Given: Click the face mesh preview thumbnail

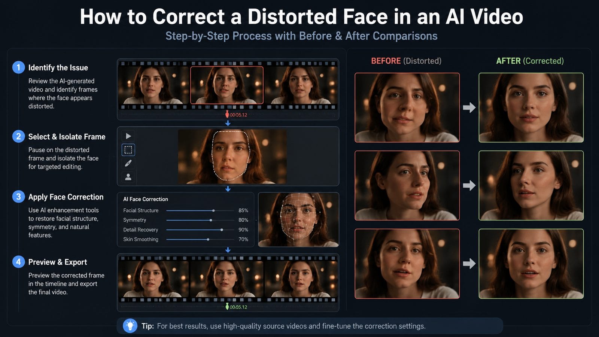Looking at the screenshot, I should click(298, 219).
